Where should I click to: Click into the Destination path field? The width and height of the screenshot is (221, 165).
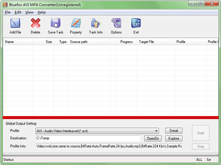click(x=88, y=139)
